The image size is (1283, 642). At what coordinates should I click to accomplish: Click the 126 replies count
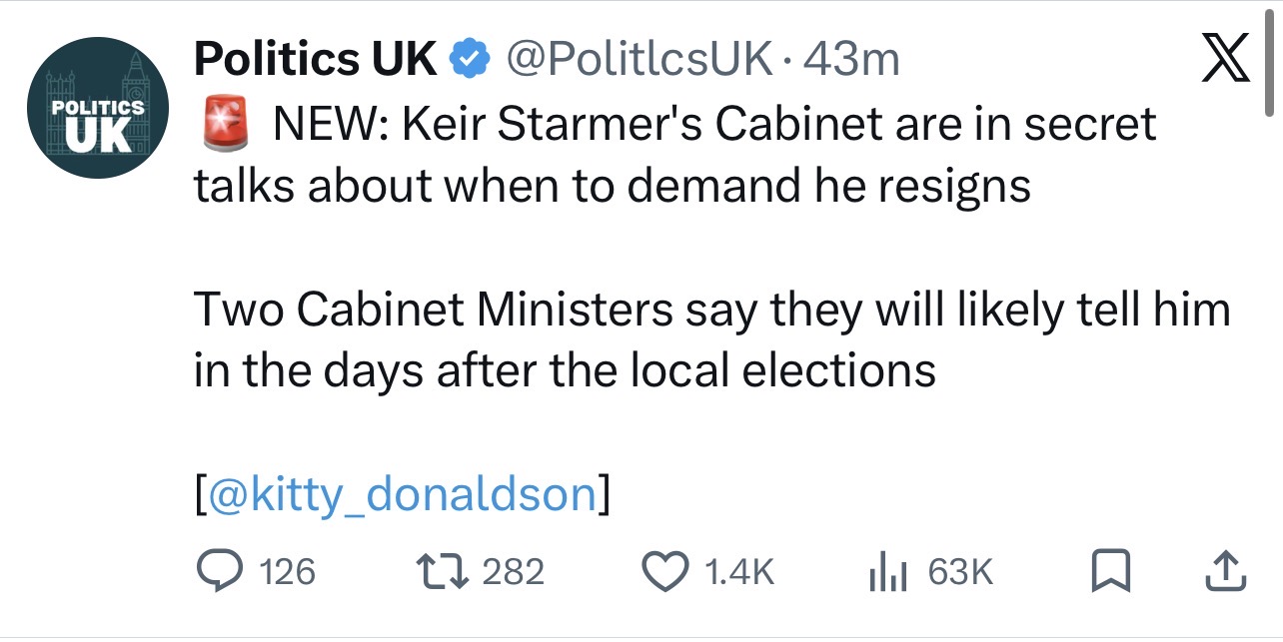pos(287,572)
